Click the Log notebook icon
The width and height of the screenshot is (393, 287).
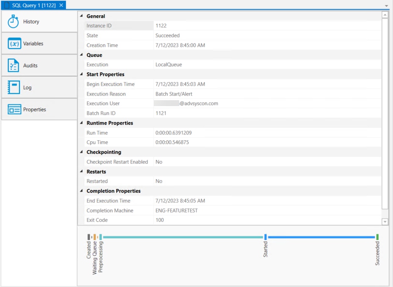pos(14,87)
